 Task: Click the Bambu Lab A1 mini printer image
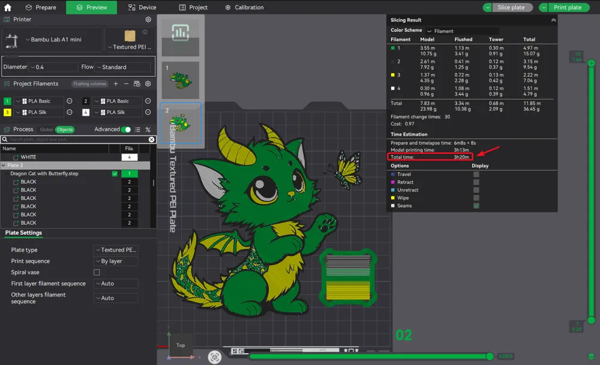[12, 40]
